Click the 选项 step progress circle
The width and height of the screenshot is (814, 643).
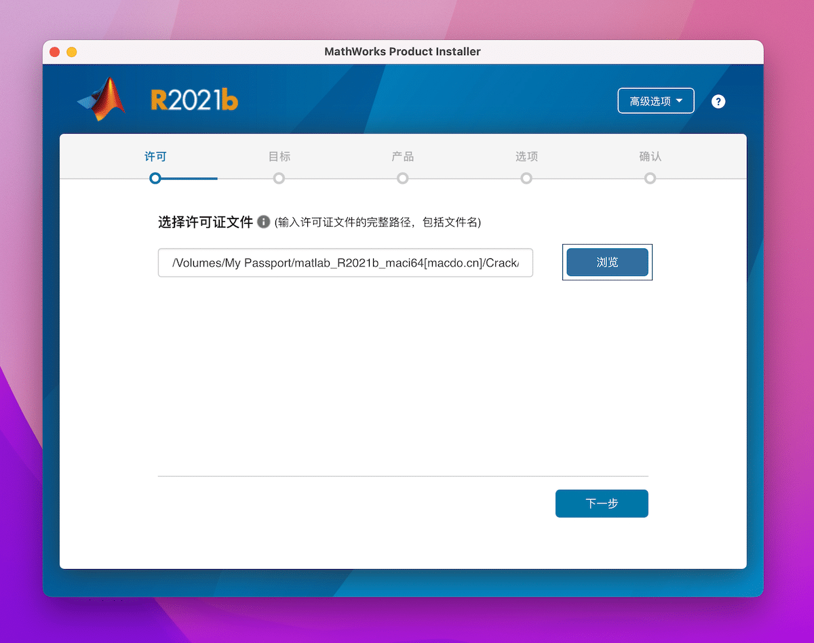(x=526, y=178)
